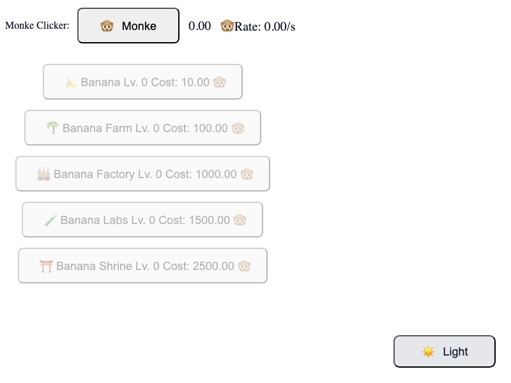Buy the Banana Shrine upgrade

point(142,266)
